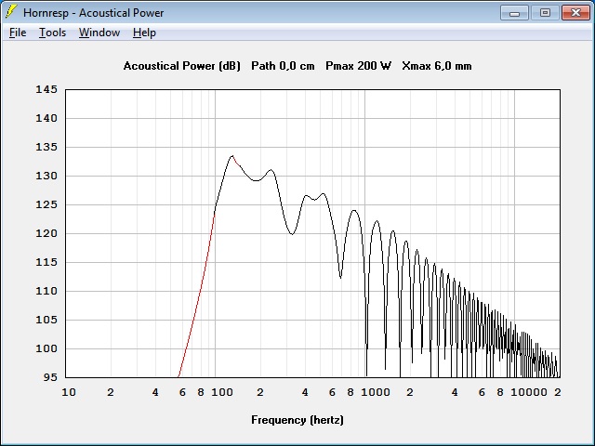The image size is (595, 446).
Task: Click the 10 Hz axis tick label
Action: pos(69,392)
